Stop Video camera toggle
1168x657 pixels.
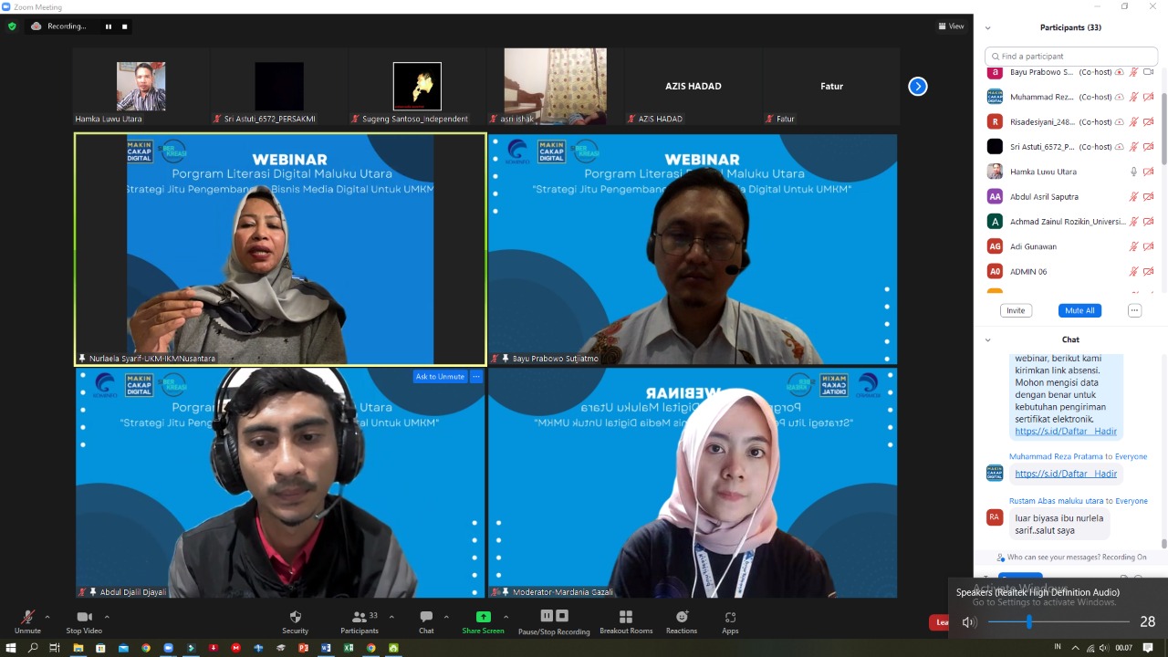tap(84, 618)
